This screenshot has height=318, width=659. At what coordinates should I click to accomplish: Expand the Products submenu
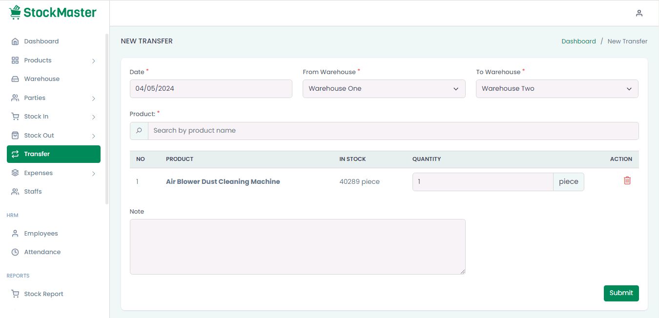pyautogui.click(x=93, y=61)
